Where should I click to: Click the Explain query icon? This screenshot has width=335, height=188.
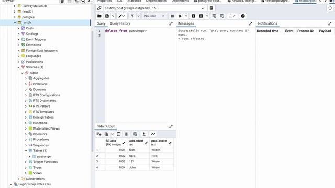(193, 16)
